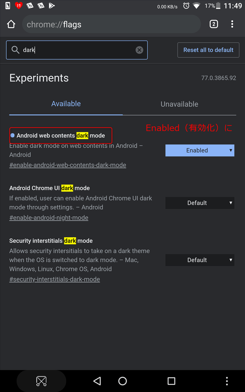Switch to the Available tab
The width and height of the screenshot is (245, 392).
66,104
